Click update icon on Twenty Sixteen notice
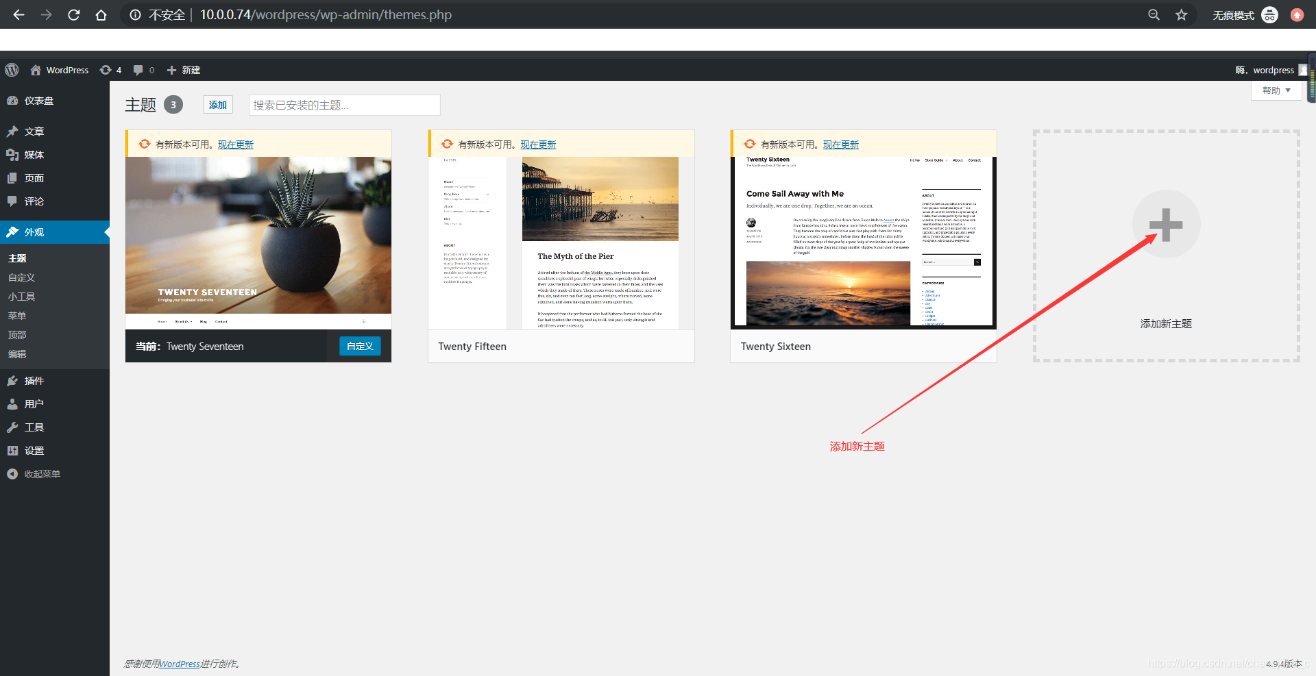Viewport: 1316px width, 676px height. (x=749, y=144)
